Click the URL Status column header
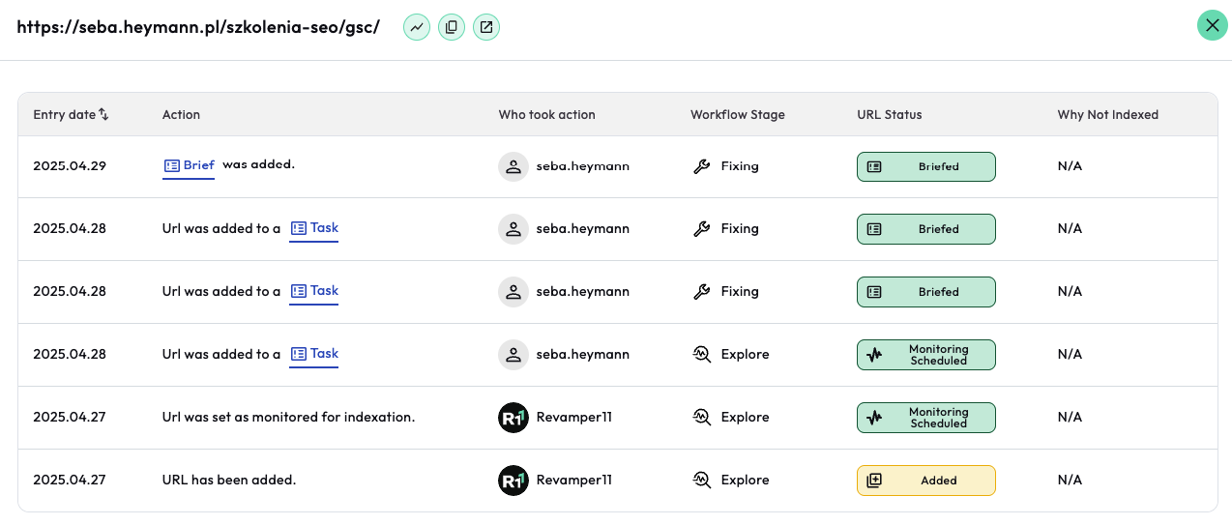 pyautogui.click(x=889, y=115)
